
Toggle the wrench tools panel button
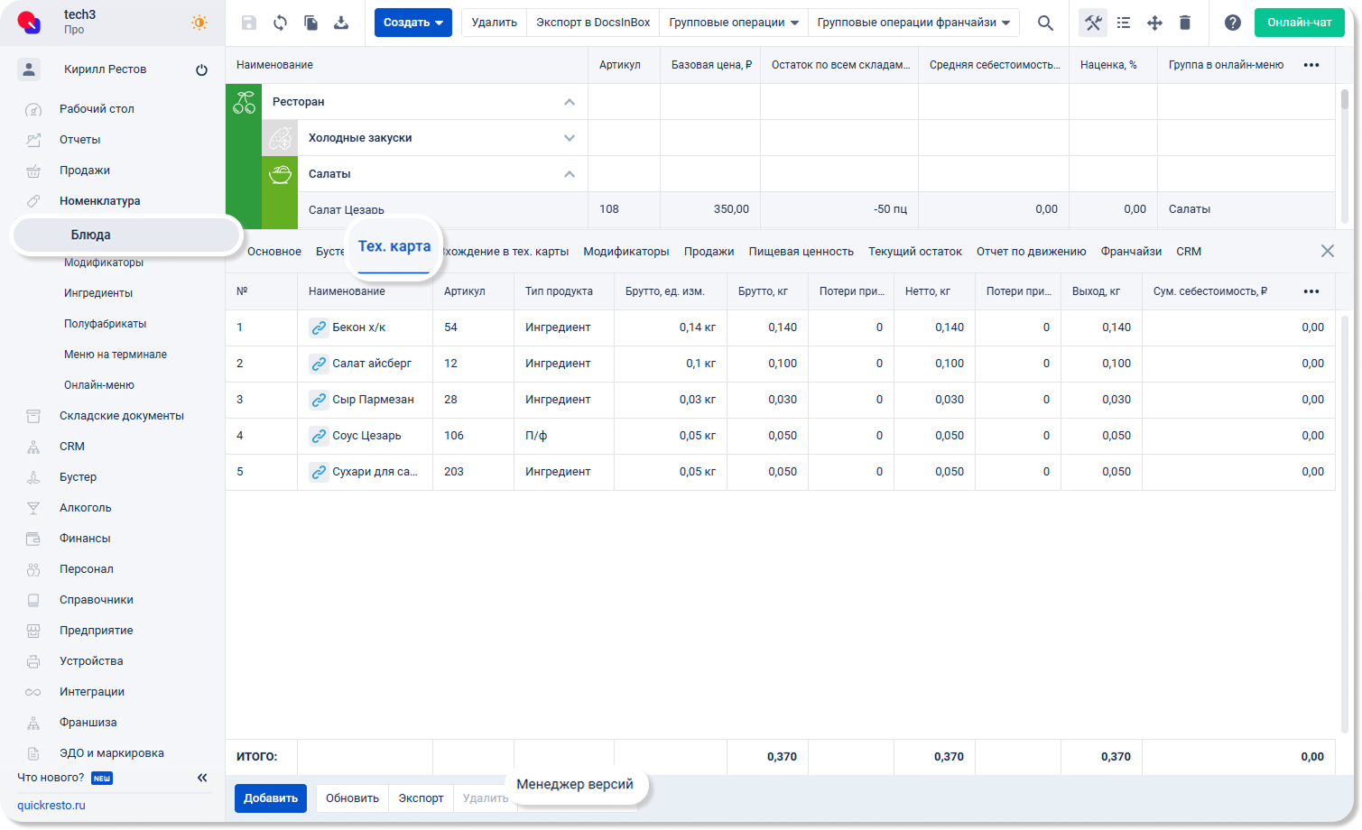click(1093, 23)
